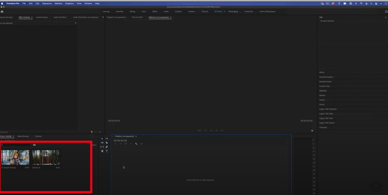
Task: Activate the Slip tool
Action: (x=102, y=147)
